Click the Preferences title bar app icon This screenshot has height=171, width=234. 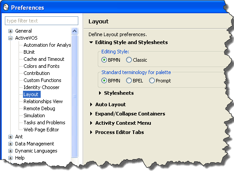pyautogui.click(x=6, y=7)
